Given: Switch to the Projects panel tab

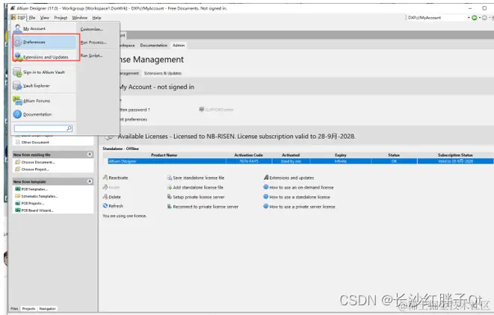Looking at the screenshot, I should point(28,309).
